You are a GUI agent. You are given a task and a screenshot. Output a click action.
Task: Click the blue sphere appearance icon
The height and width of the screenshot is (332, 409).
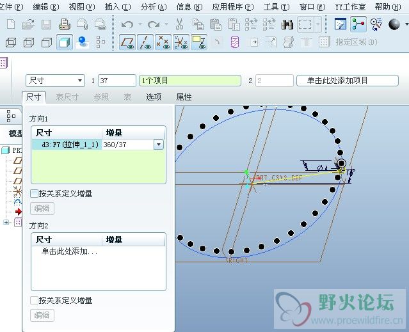coord(83,42)
